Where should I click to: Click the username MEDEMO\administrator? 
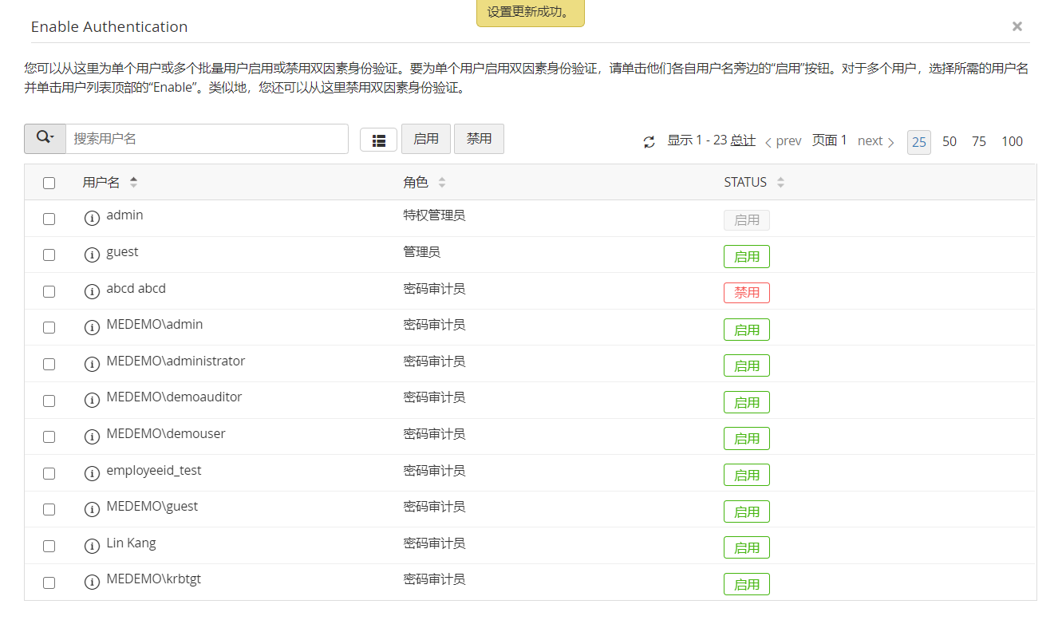176,361
